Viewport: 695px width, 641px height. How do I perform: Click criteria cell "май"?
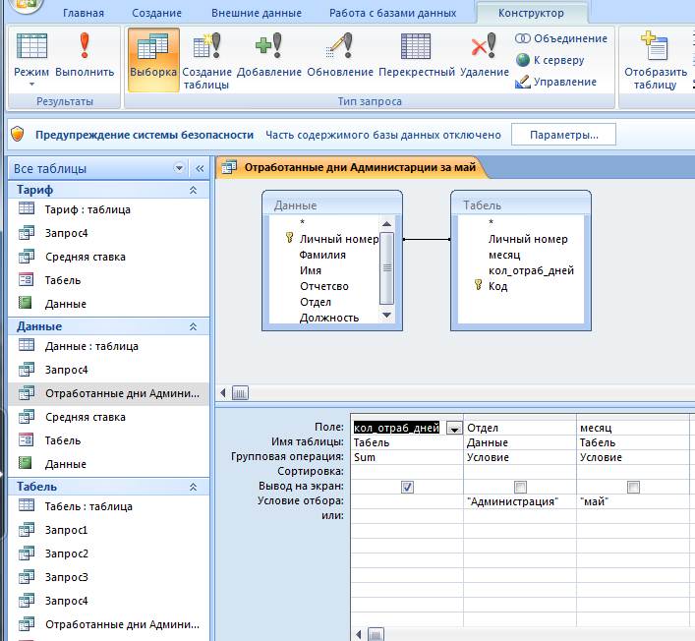pyautogui.click(x=633, y=501)
